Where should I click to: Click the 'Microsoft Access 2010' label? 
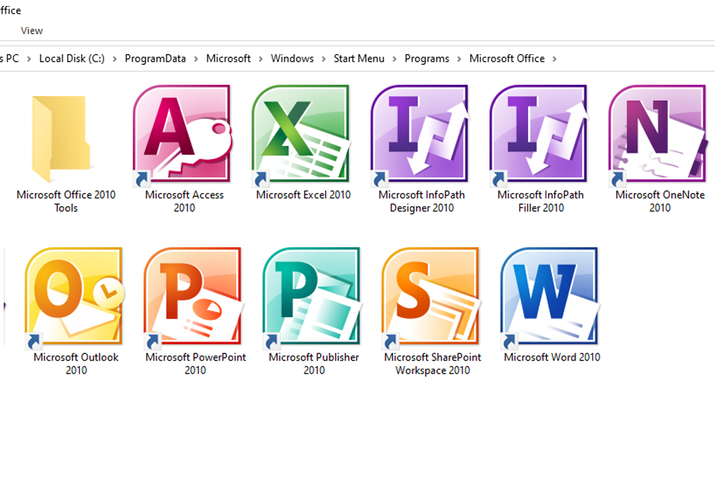pyautogui.click(x=184, y=201)
